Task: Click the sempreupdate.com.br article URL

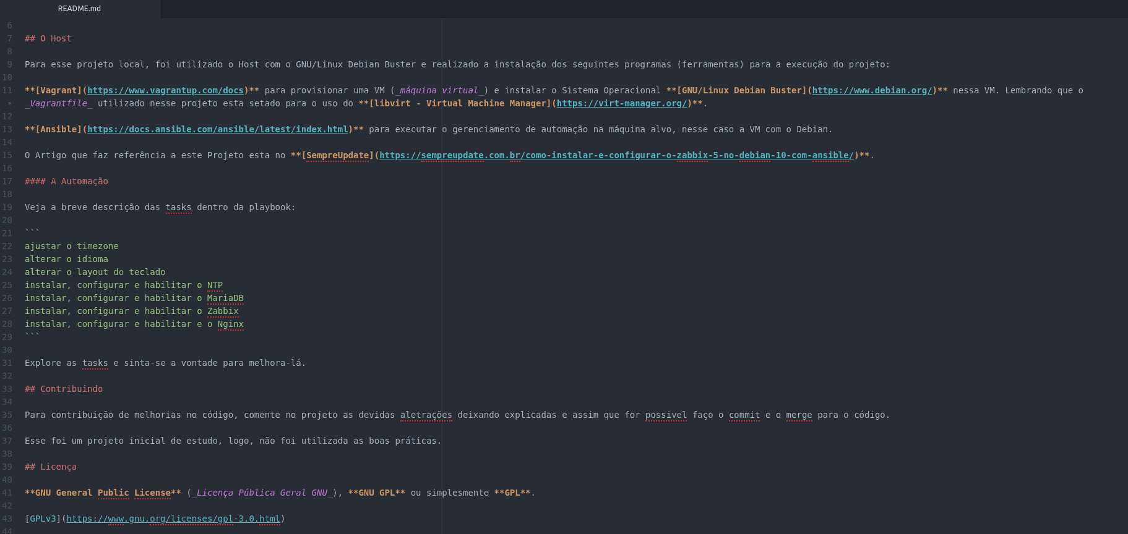Action: (x=617, y=155)
